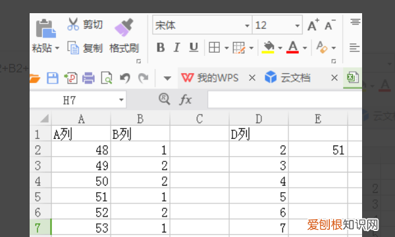Select row 1 header
The width and height of the screenshot is (395, 237).
pos(41,134)
